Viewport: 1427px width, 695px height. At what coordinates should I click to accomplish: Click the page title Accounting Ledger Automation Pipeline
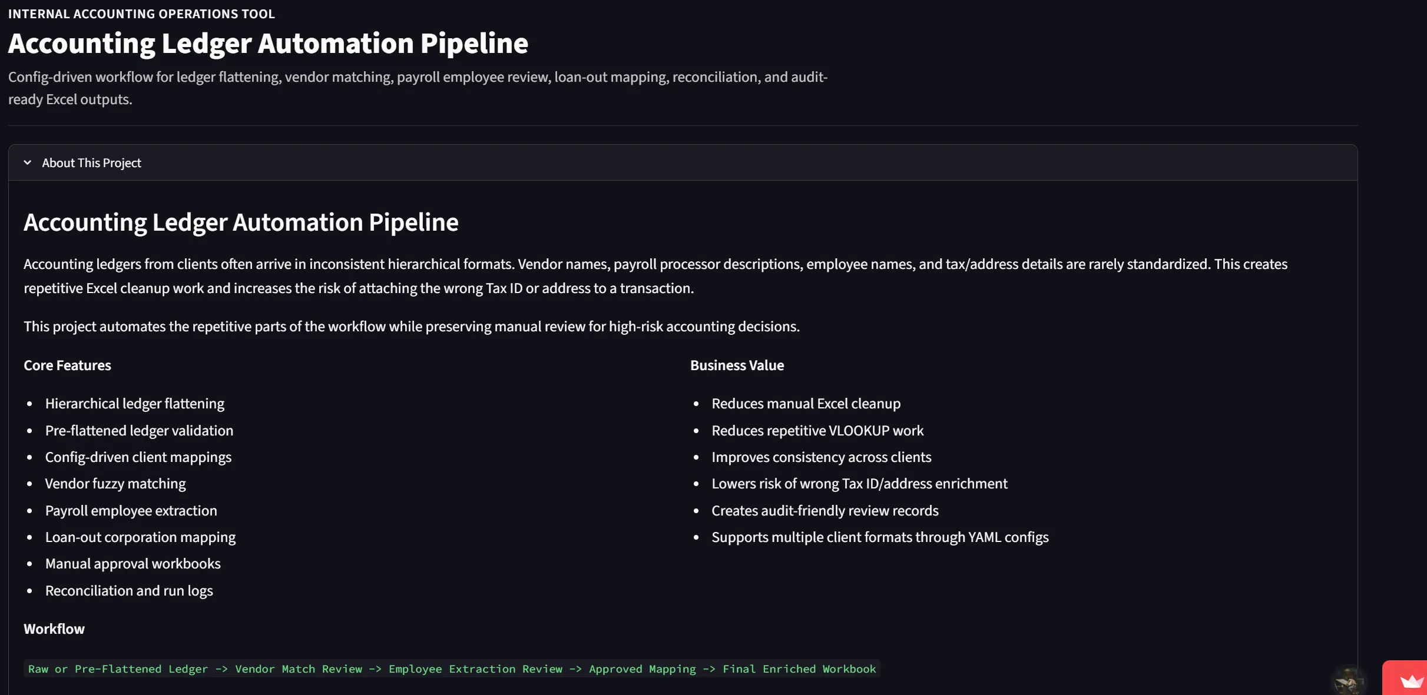tap(268, 43)
